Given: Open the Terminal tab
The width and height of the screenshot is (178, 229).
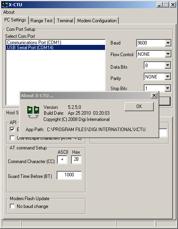Looking at the screenshot, I should click(x=65, y=21).
